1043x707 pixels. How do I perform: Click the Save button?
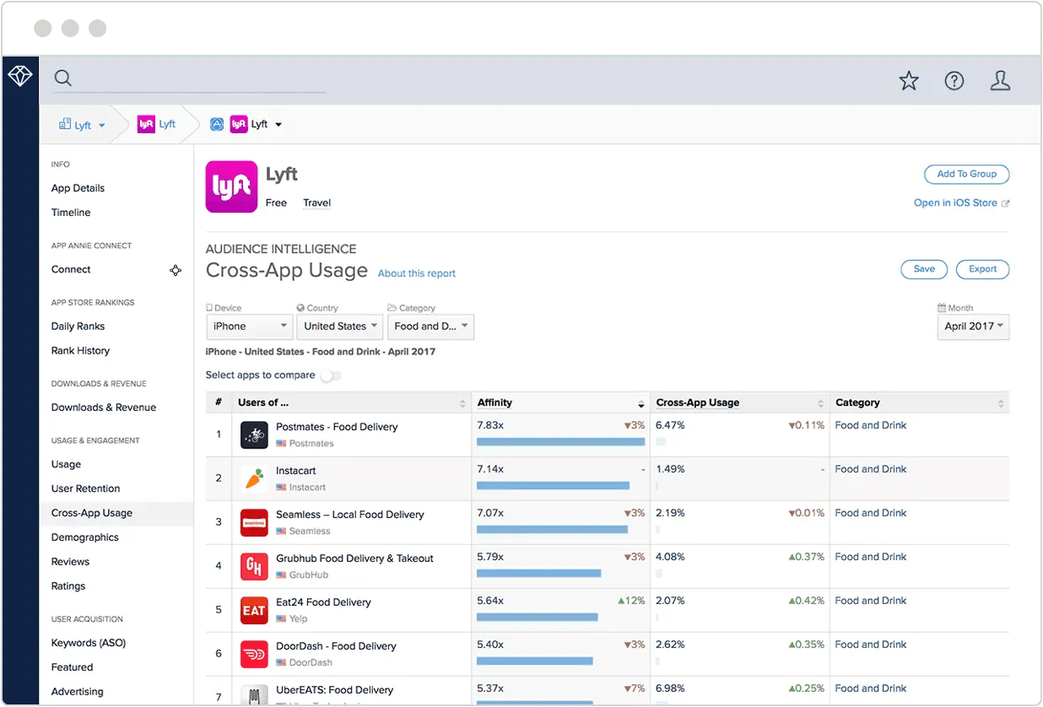pyautogui.click(x=924, y=269)
